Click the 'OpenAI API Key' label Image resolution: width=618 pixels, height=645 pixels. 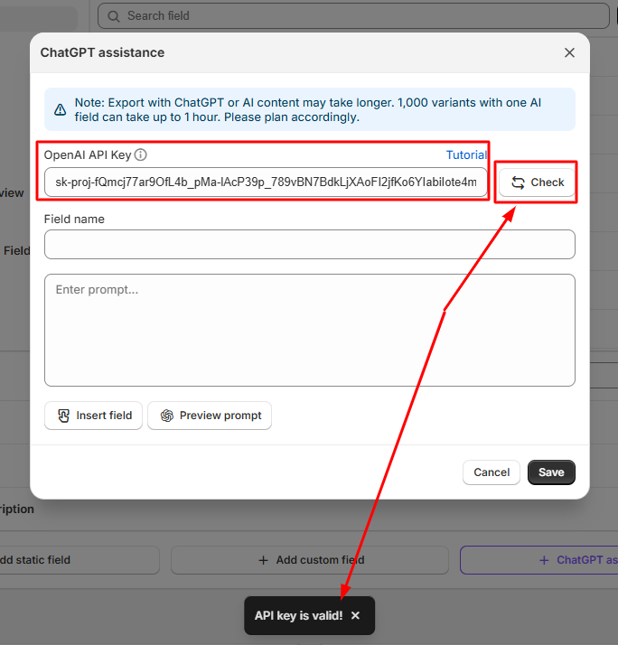pyautogui.click(x=88, y=154)
